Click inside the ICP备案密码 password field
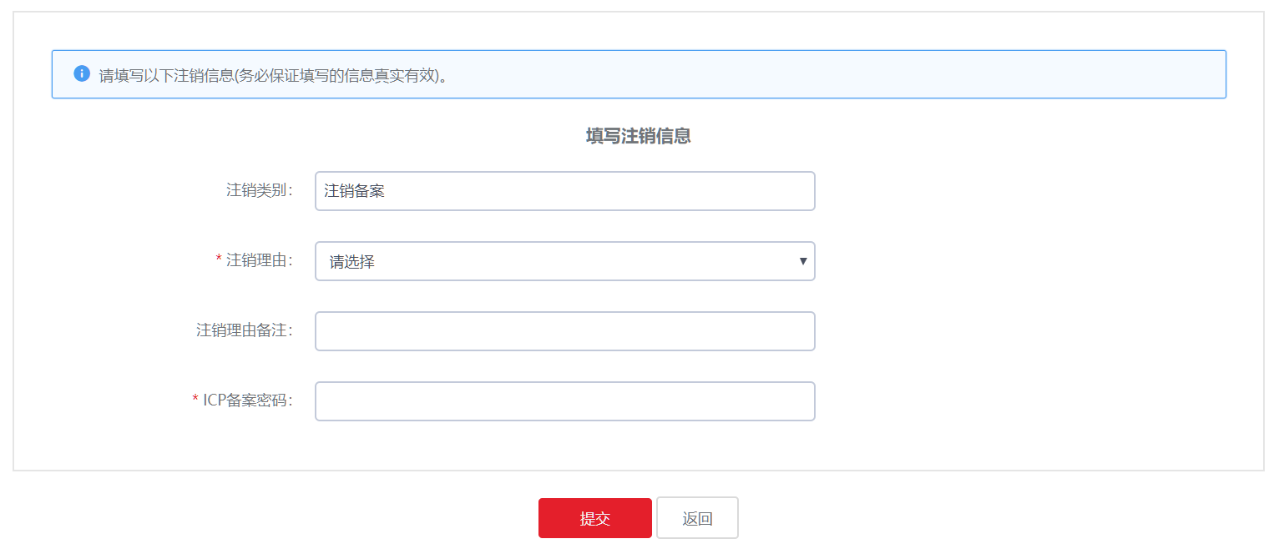The width and height of the screenshot is (1284, 559). click(565, 401)
